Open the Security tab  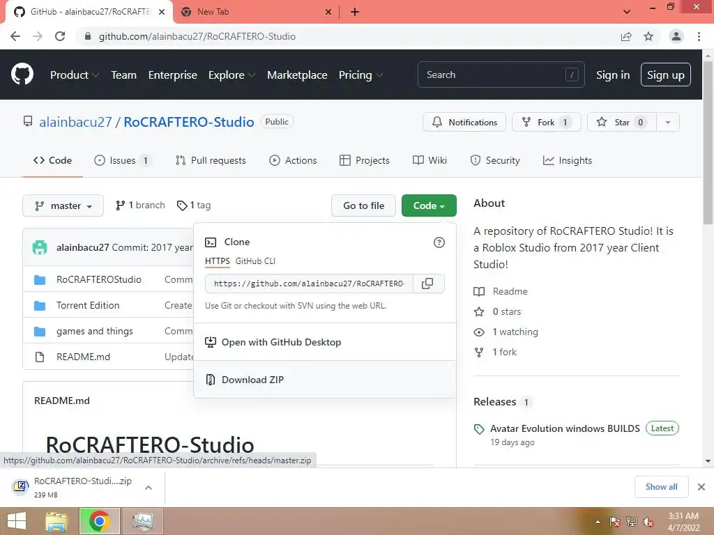click(x=494, y=161)
